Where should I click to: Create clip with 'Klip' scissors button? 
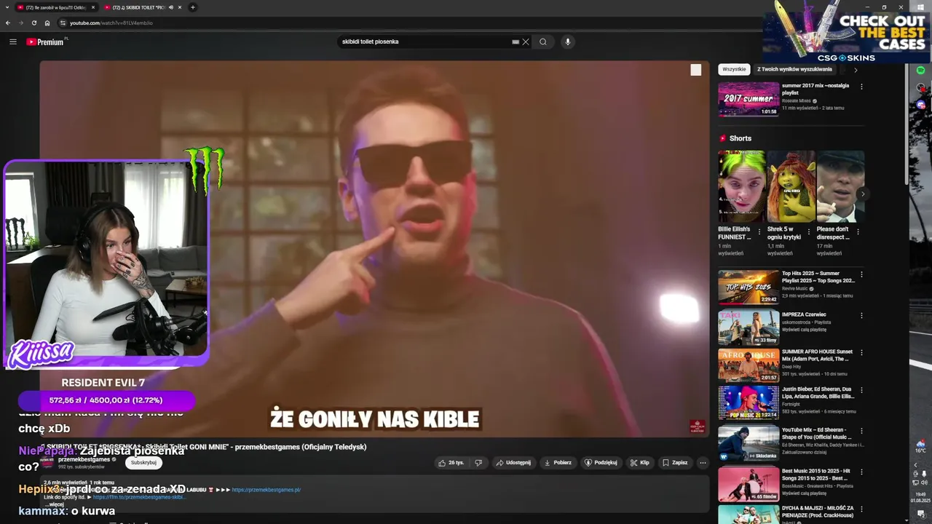(x=640, y=463)
